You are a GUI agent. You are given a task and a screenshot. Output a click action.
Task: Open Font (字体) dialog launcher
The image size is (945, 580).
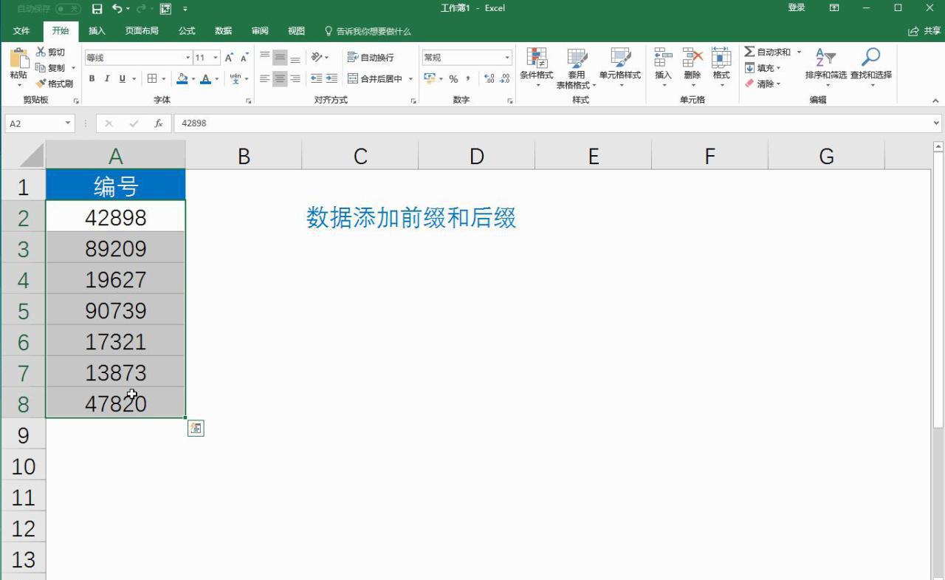coord(249,100)
